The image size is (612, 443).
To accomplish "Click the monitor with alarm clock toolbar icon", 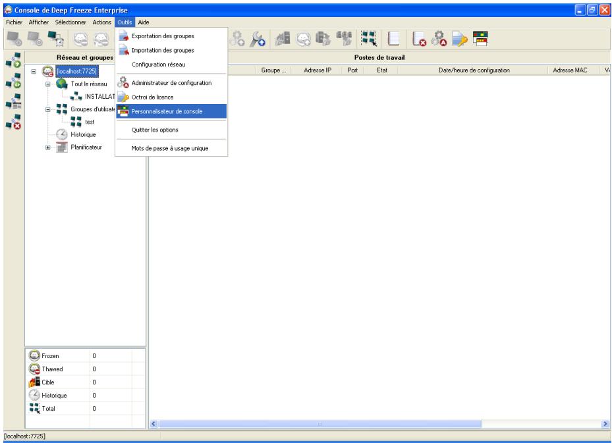I will 56,39.
